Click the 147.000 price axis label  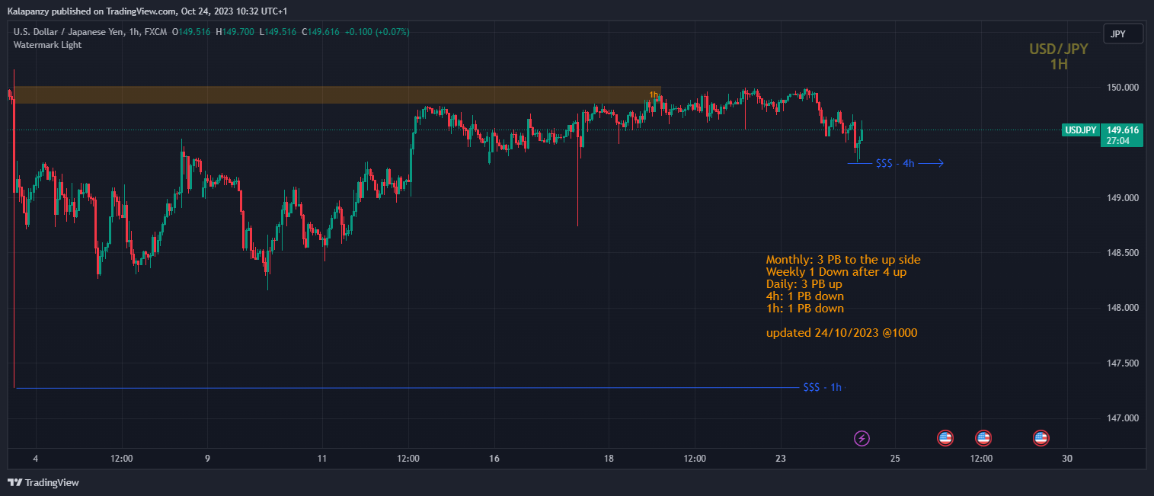pos(1123,418)
